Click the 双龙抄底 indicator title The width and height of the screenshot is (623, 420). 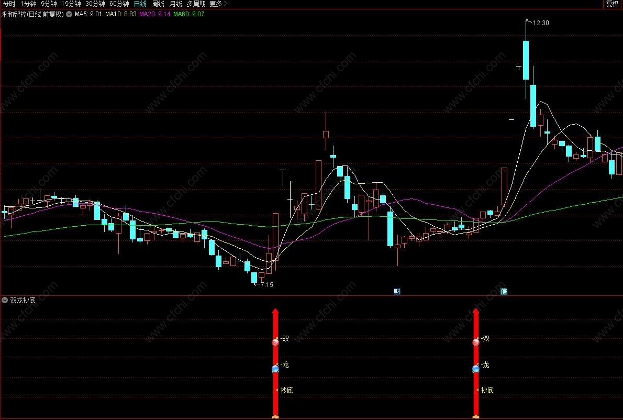coord(23,300)
